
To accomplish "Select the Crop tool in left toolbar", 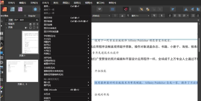I will (2, 79).
